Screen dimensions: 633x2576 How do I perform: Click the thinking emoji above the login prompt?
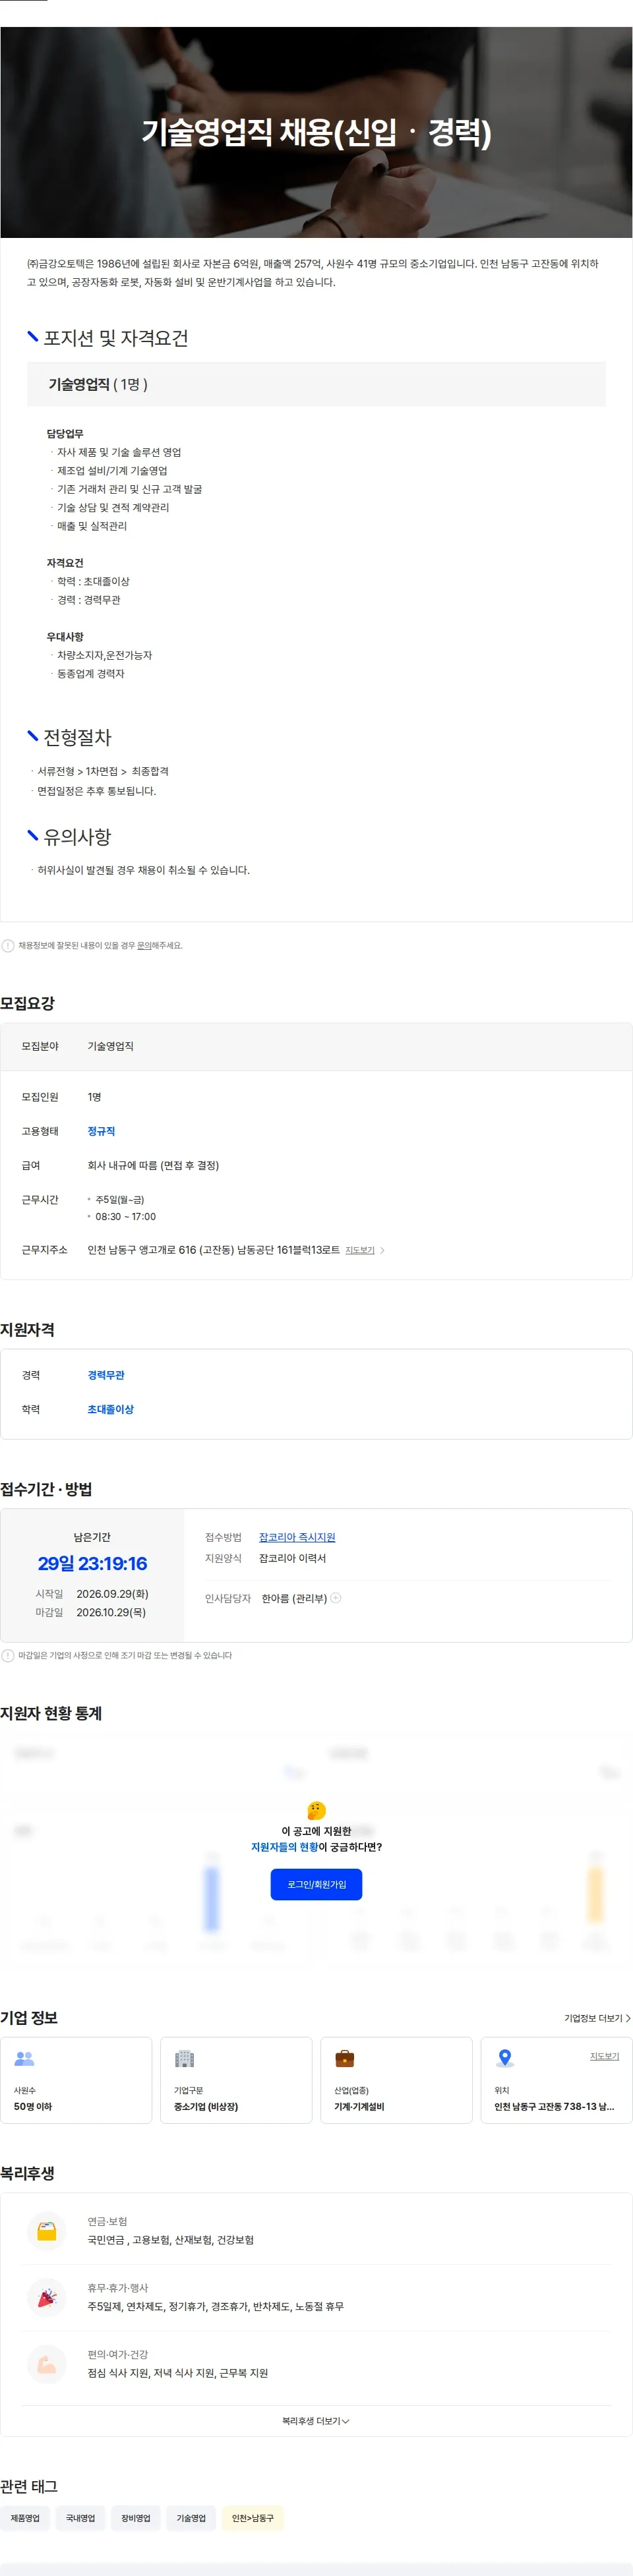pos(316,1810)
